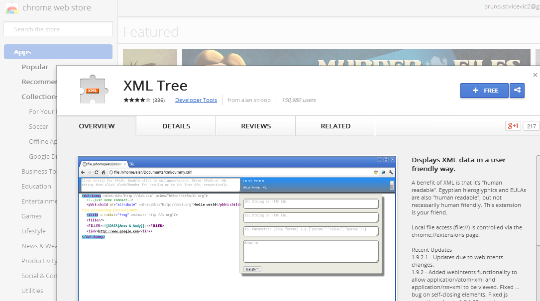
Task: Click the Search the store field
Action: point(58,29)
